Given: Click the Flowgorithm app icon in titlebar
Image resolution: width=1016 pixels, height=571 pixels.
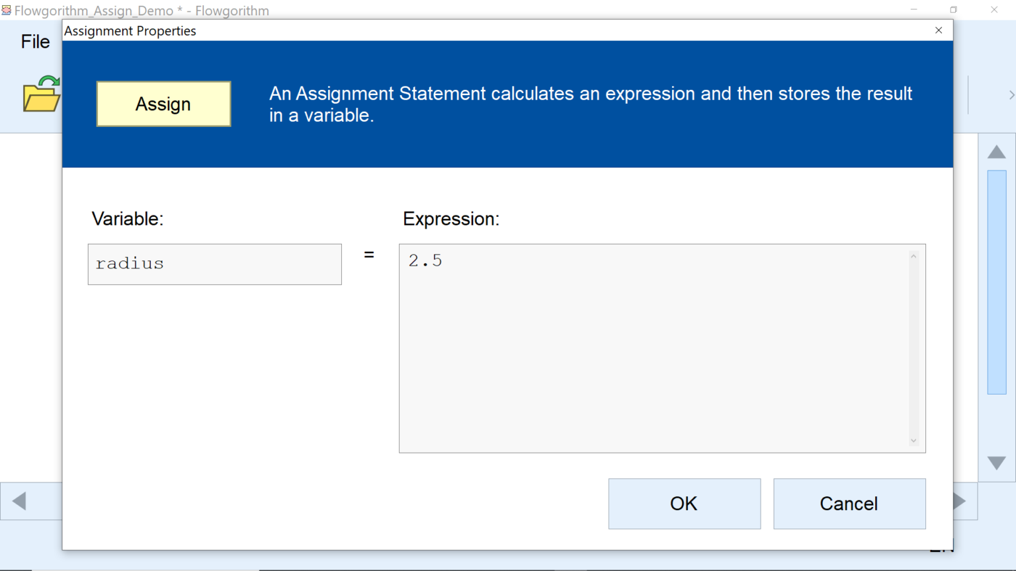Looking at the screenshot, I should [7, 10].
